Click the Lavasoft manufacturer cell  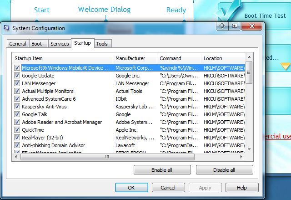[x=125, y=145]
